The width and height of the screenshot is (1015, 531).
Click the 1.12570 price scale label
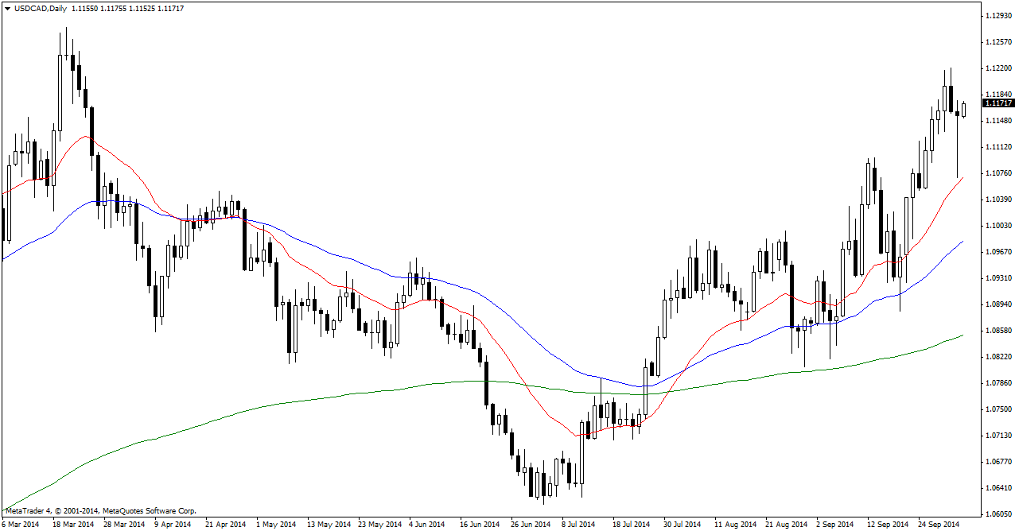click(997, 42)
